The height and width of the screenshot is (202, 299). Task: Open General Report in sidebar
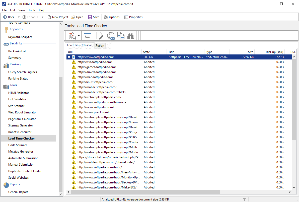(18, 192)
